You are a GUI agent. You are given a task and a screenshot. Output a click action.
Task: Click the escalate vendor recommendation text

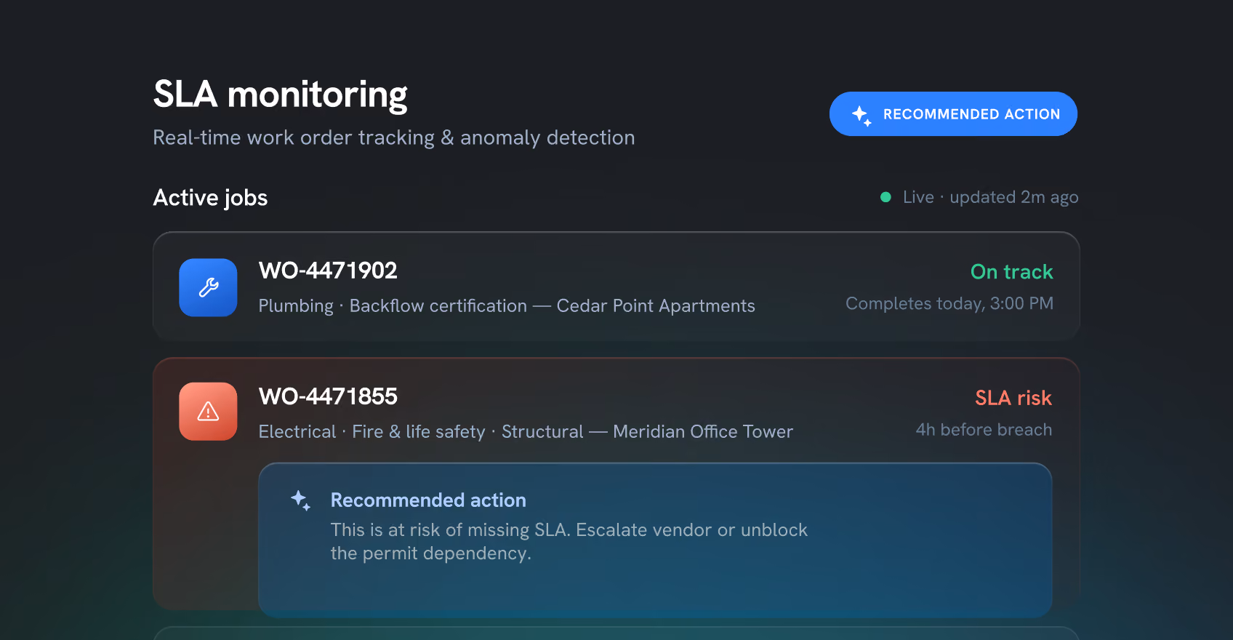point(569,542)
